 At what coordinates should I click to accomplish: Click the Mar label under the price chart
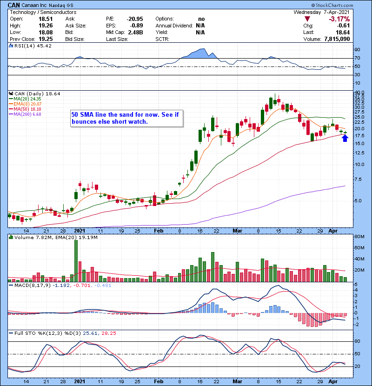click(x=237, y=231)
